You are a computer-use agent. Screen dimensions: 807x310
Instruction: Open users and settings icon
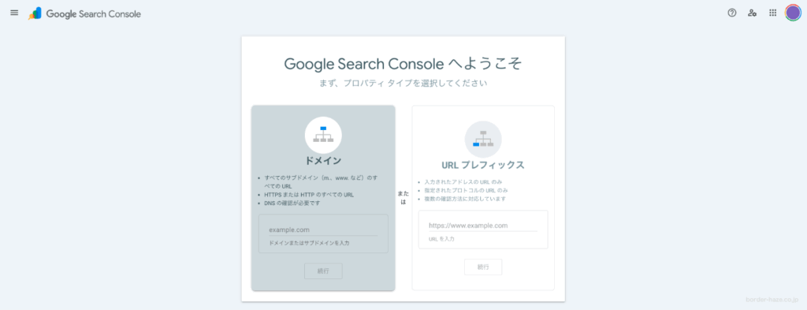(x=753, y=13)
